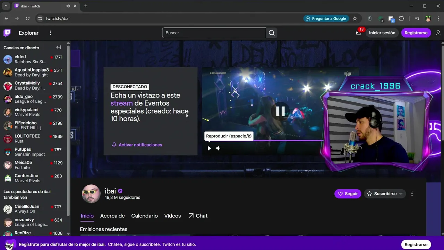Collapse the Canales en directo sidebar
Image resolution: width=444 pixels, height=250 pixels.
(59, 48)
